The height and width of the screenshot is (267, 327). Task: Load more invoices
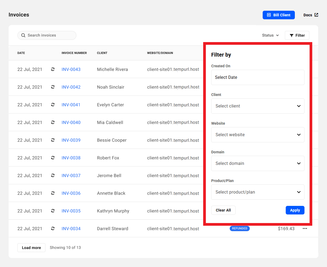(x=31, y=248)
